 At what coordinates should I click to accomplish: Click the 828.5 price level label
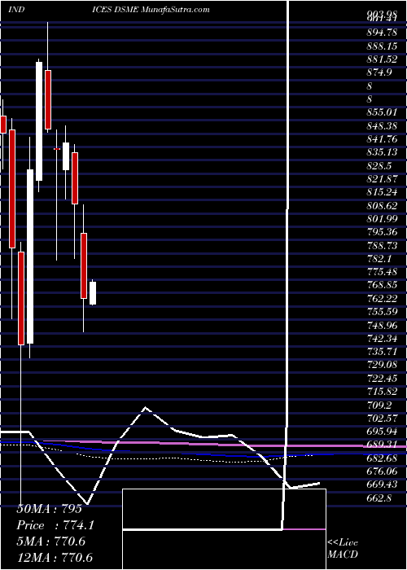click(x=379, y=166)
